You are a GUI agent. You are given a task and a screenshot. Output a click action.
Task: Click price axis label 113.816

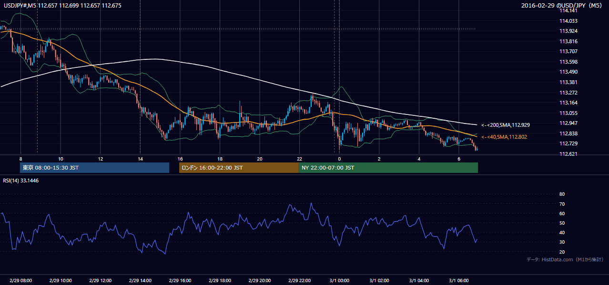tap(568, 41)
